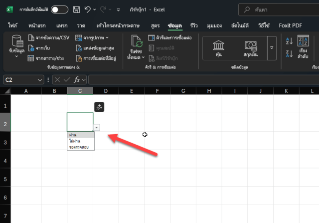Open the จากรูปภาพ dropdown
Image resolution: width=319 pixels, height=223 pixels.
92,38
